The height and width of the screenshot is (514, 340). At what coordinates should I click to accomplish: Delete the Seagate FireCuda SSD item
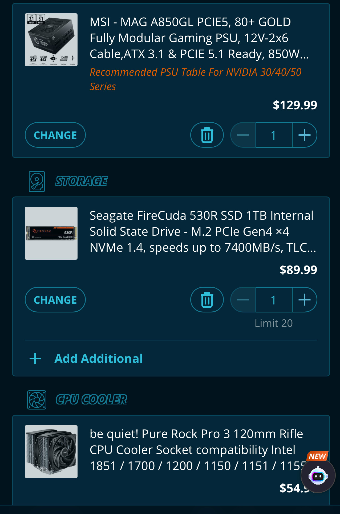(x=207, y=300)
